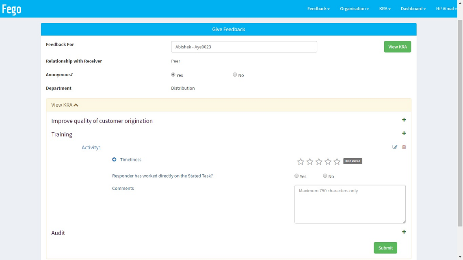
Task: Delete Activity1 using the trash icon
Action: [404, 147]
